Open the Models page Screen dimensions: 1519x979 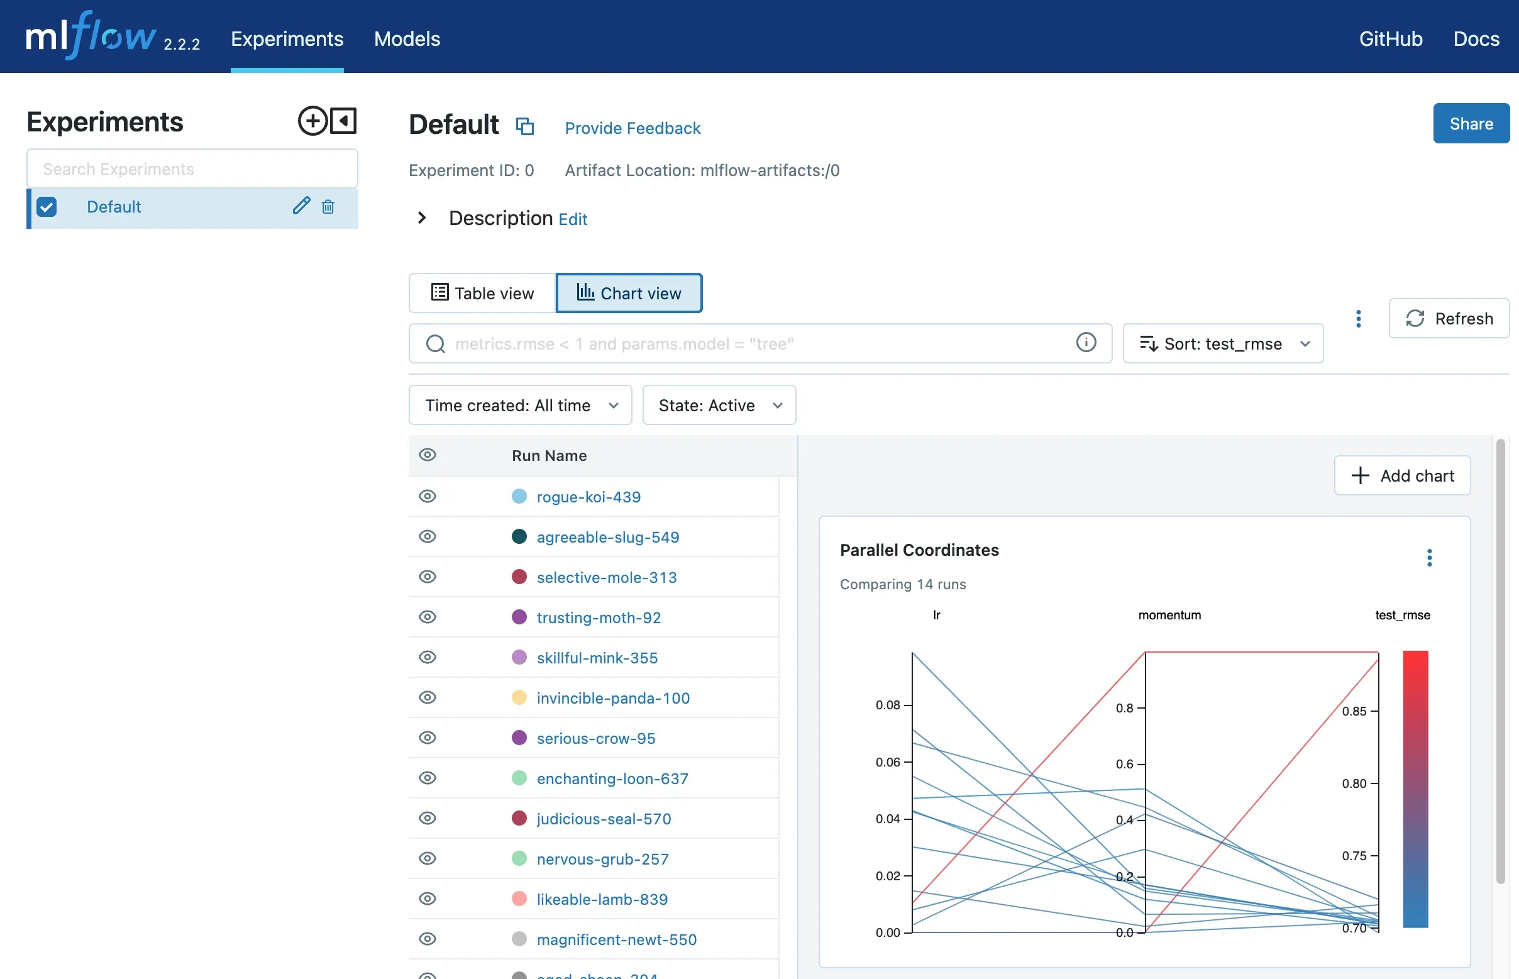[x=406, y=39]
